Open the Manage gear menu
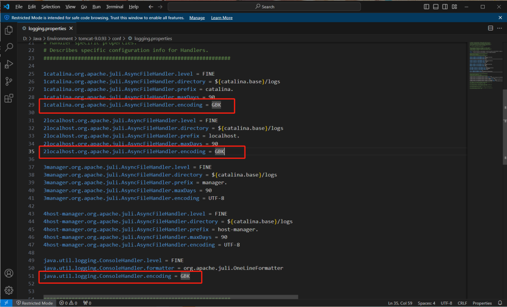Viewport: 507px width, 307px height. point(9,290)
